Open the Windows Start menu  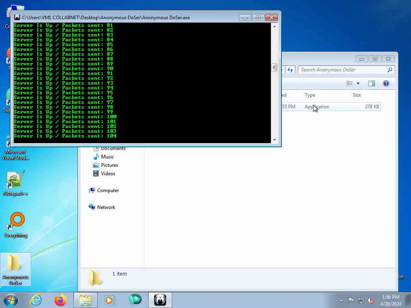coord(10,300)
